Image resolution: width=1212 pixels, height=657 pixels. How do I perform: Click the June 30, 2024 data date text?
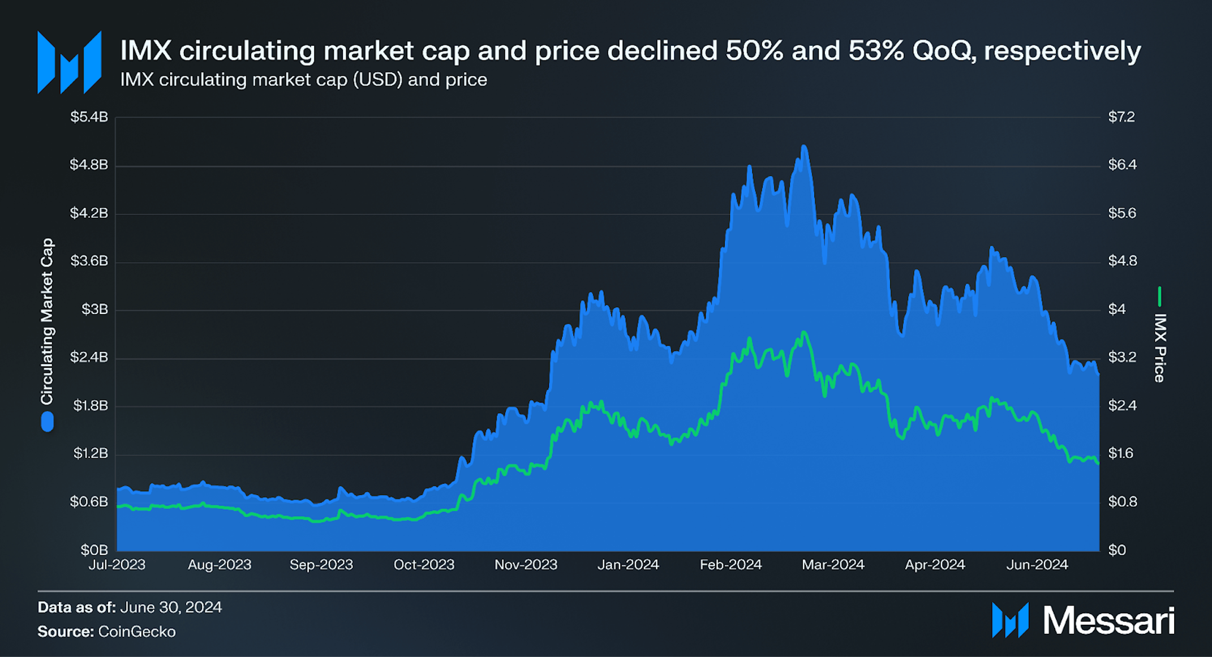[171, 607]
